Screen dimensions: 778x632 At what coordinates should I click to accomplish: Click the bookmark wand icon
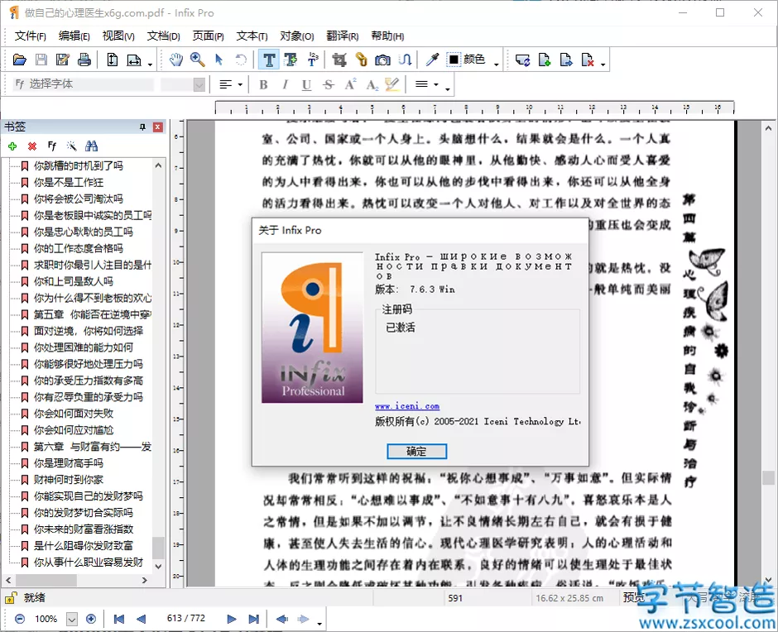click(72, 146)
